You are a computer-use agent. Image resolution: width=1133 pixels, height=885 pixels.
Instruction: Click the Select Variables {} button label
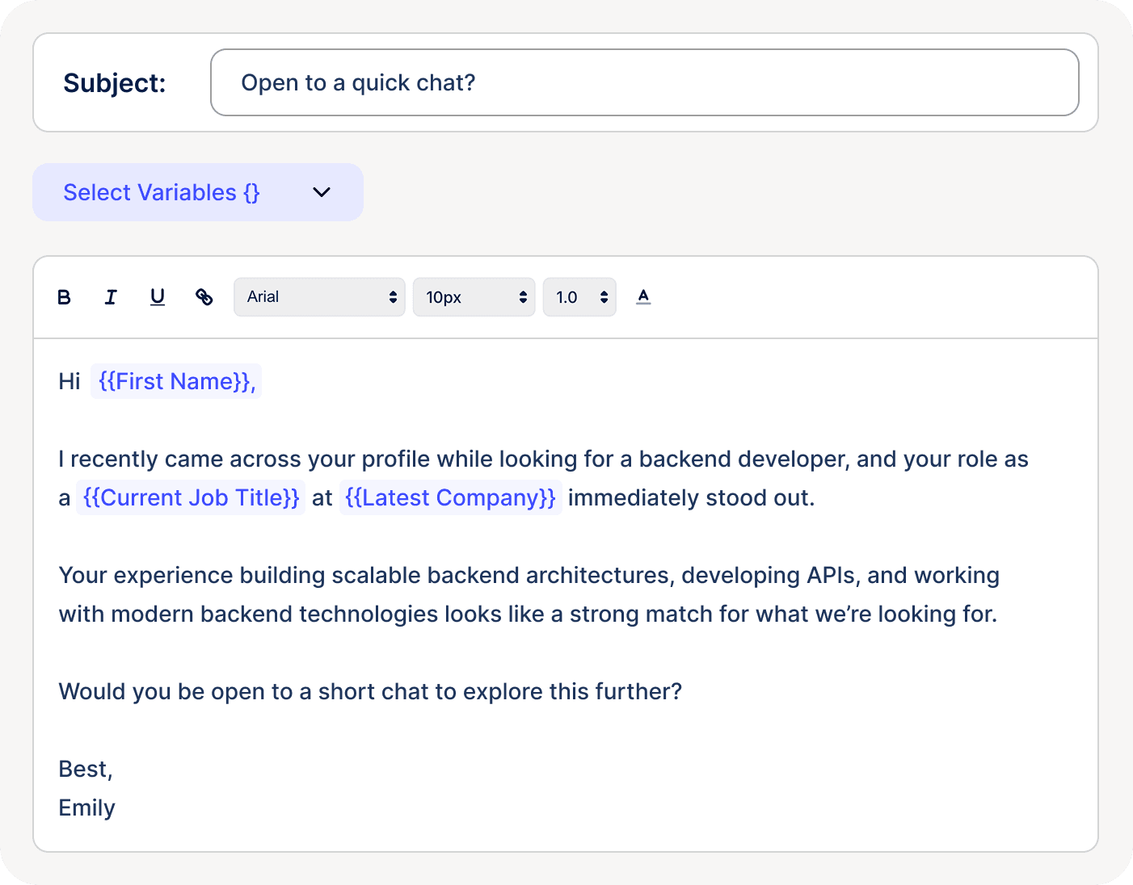click(x=162, y=192)
